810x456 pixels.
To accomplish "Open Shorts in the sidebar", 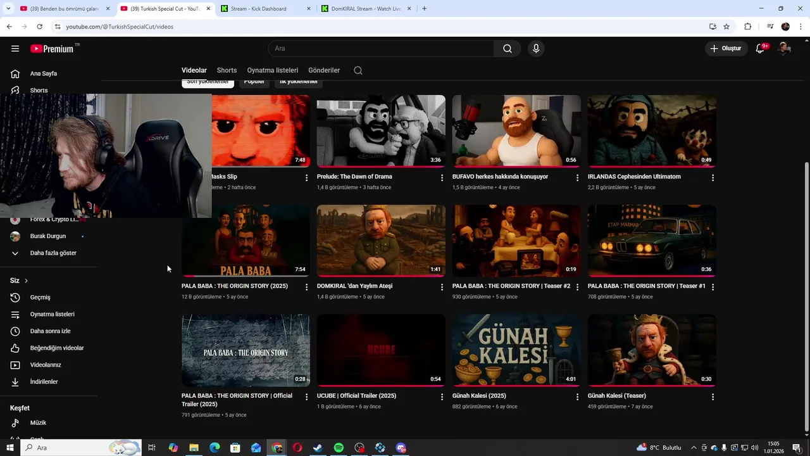I will [x=39, y=91].
